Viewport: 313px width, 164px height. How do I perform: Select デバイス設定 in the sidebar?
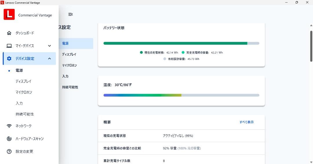pos(29,59)
